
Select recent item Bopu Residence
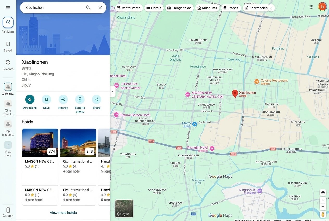click(8, 128)
